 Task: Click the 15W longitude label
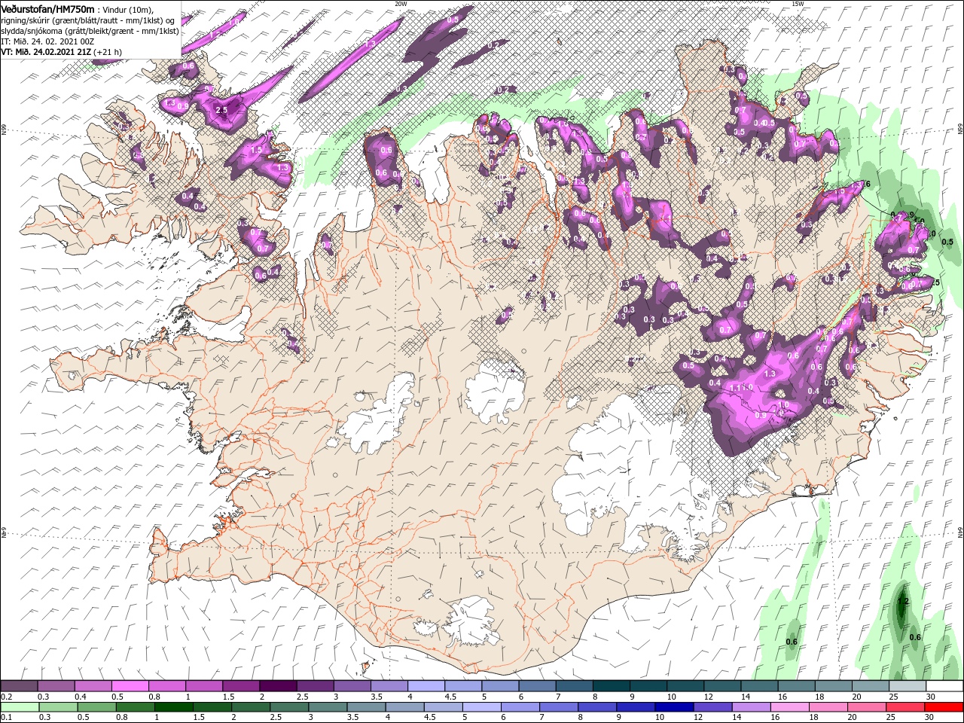tap(798, 3)
